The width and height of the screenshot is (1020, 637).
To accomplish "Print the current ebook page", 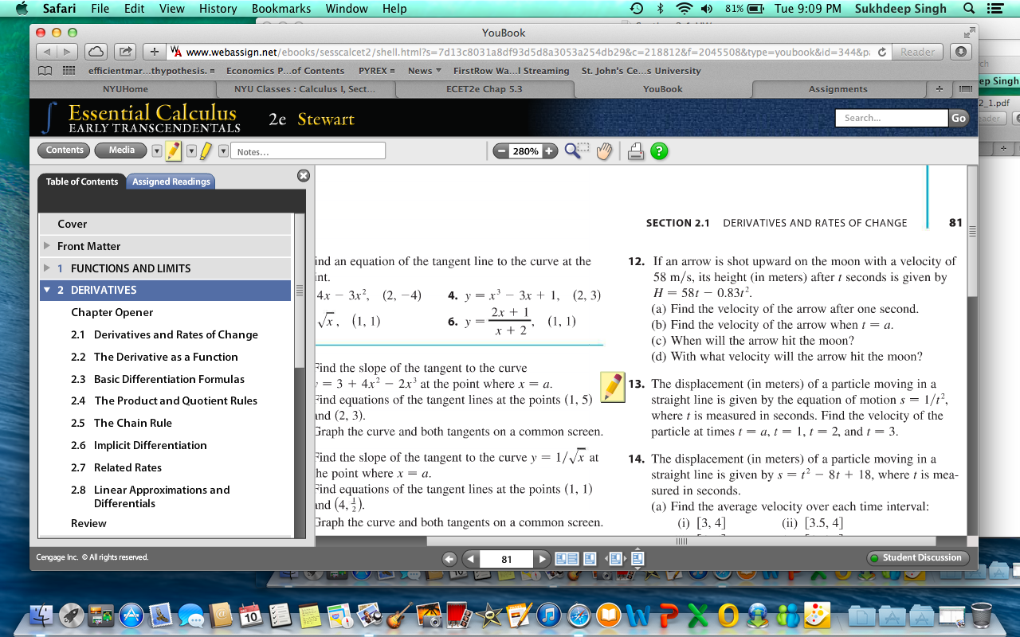I will [635, 150].
